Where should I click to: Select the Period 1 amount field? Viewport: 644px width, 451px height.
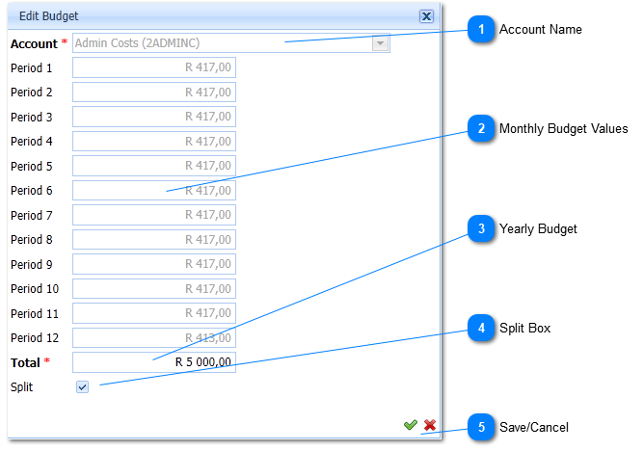click(154, 67)
